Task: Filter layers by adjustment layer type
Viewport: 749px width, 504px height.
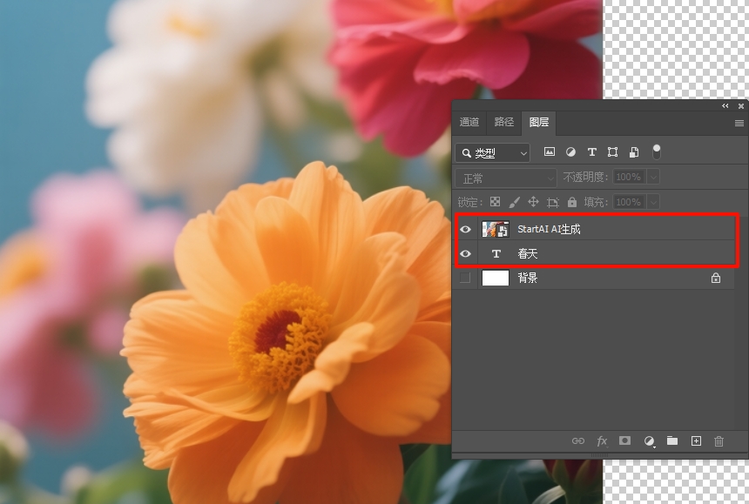Action: (570, 152)
